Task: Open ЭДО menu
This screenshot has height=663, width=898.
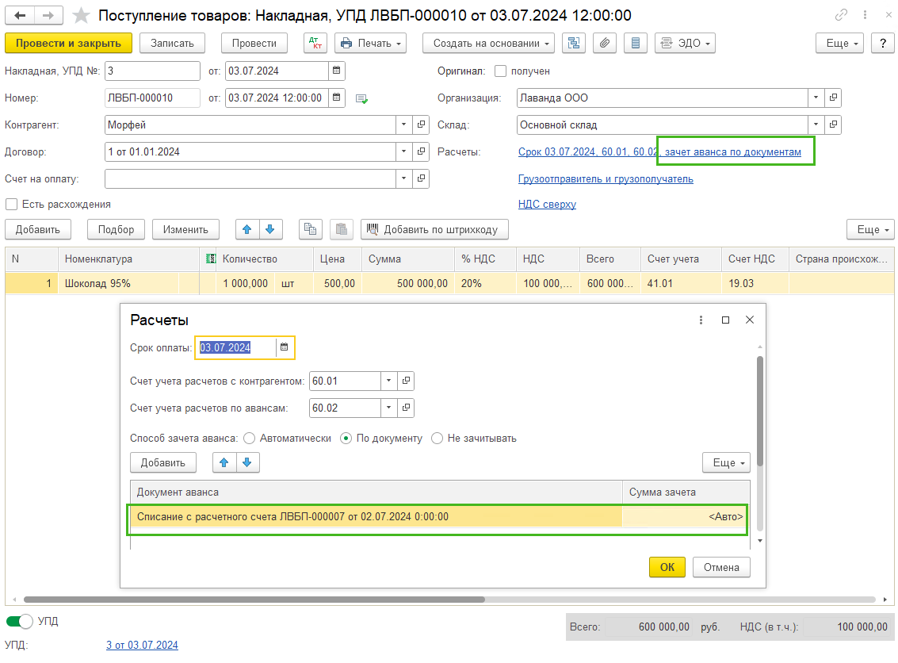Action: point(685,43)
